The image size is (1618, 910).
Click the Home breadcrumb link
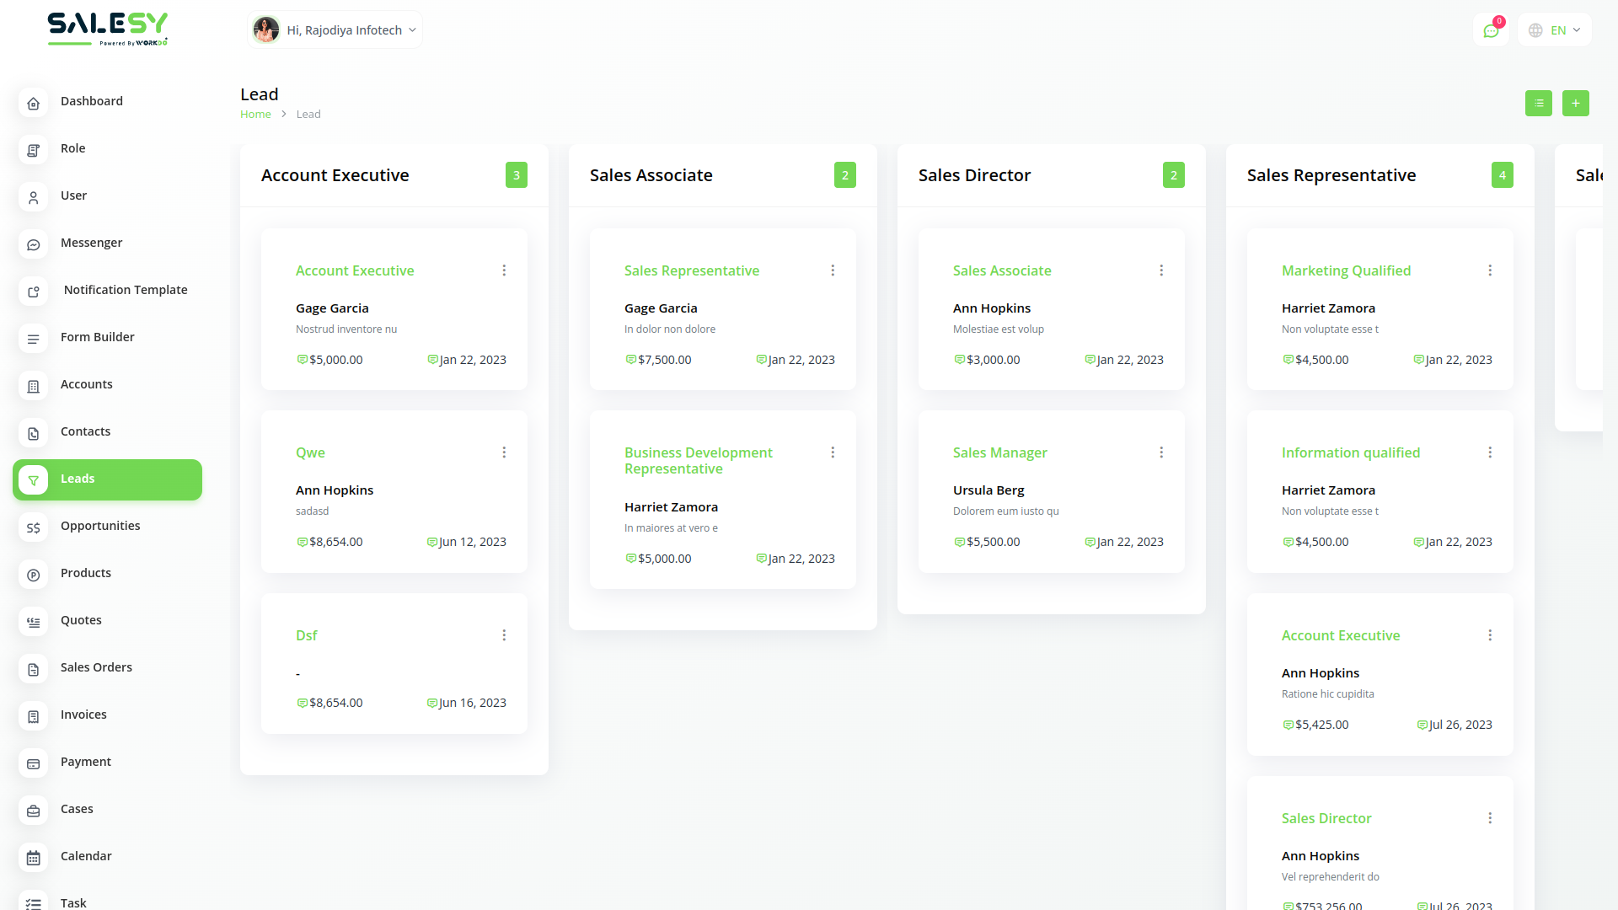(x=255, y=115)
